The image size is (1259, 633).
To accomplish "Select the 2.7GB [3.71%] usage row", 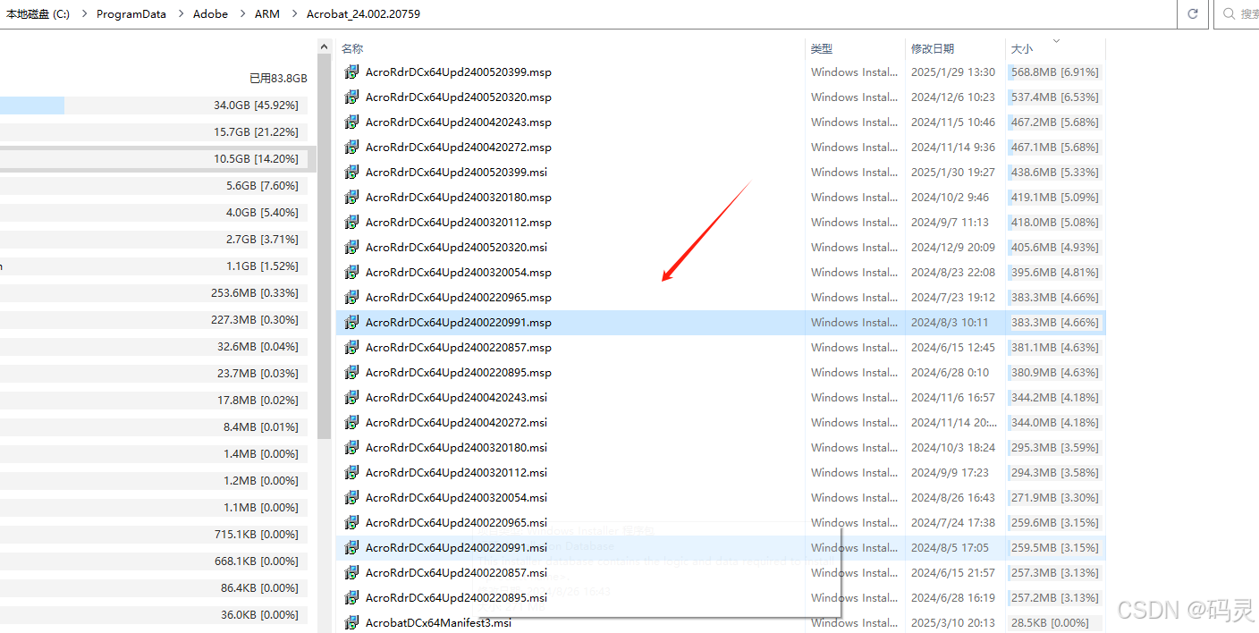I will pos(154,240).
